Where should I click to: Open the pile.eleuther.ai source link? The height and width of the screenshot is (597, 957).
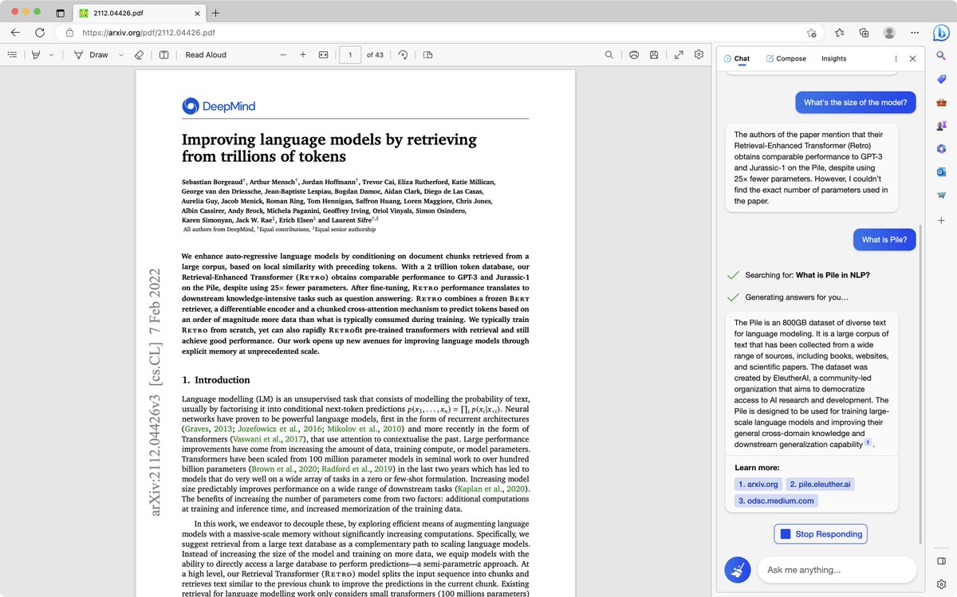pos(819,484)
